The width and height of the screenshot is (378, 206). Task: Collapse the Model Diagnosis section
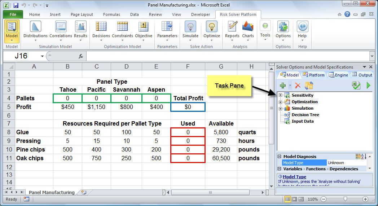280,157
